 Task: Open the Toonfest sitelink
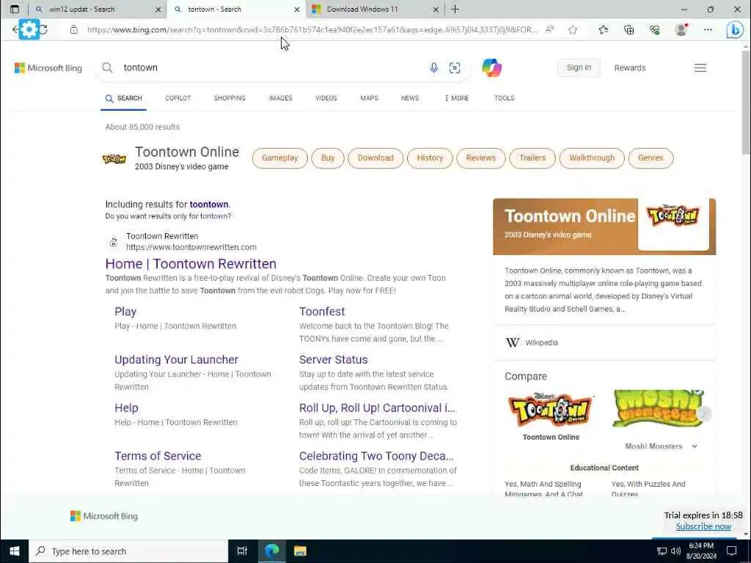pyautogui.click(x=322, y=312)
